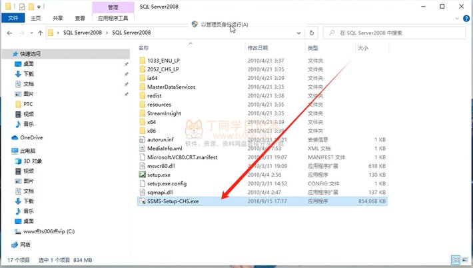The width and height of the screenshot is (473, 268).
Task: Click the search box for SQL Server2008
Action: (x=394, y=33)
